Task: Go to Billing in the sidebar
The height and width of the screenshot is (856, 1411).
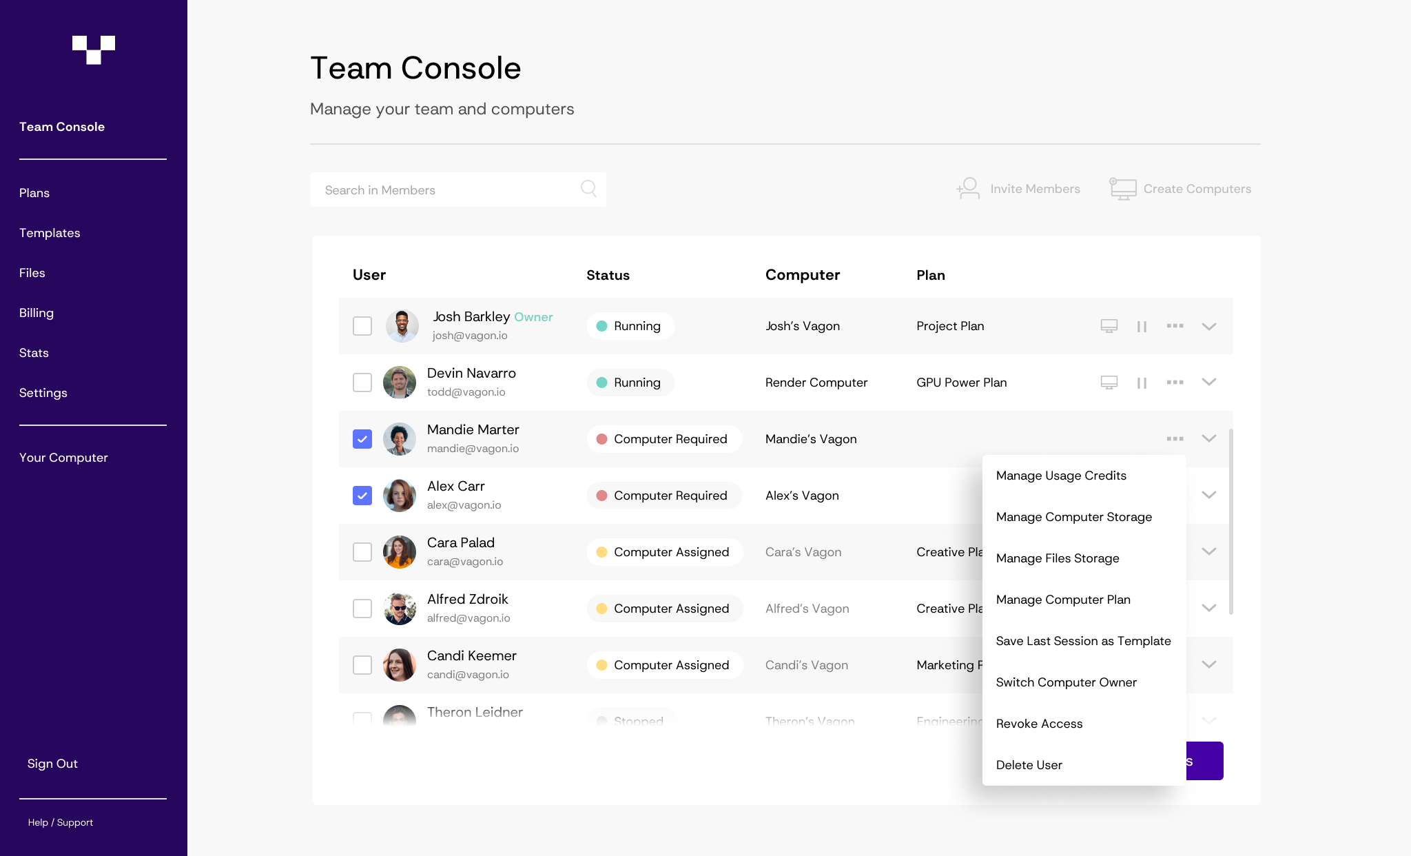Action: tap(37, 313)
